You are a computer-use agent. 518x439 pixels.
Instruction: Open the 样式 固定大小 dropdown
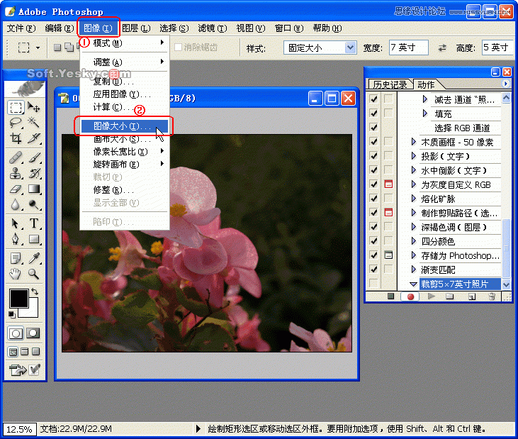pos(350,48)
